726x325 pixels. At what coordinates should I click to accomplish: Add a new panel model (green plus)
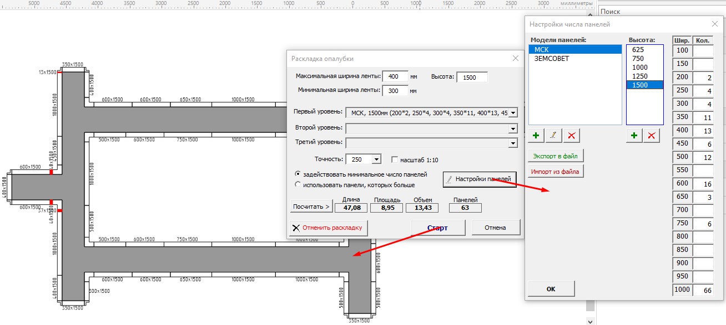coord(536,135)
